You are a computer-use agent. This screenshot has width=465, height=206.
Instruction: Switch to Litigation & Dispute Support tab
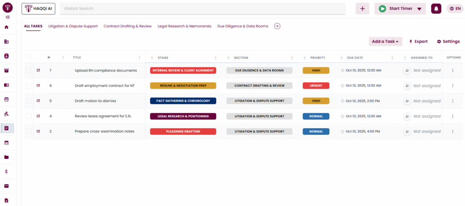pos(73,26)
